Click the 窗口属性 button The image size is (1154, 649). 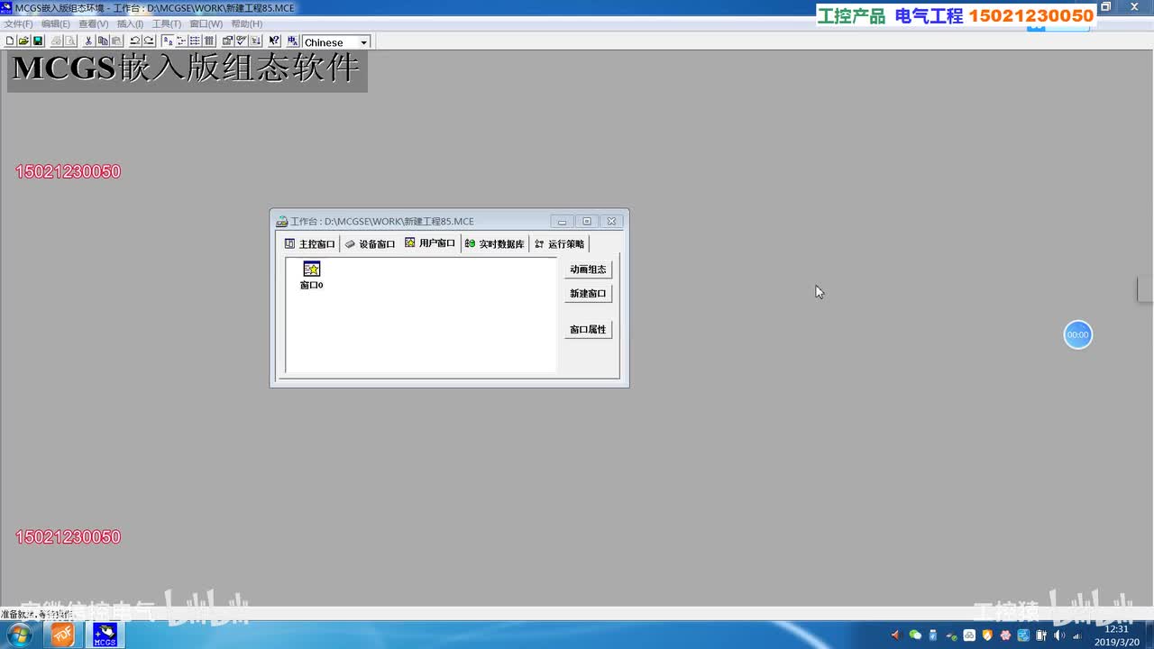tap(588, 330)
